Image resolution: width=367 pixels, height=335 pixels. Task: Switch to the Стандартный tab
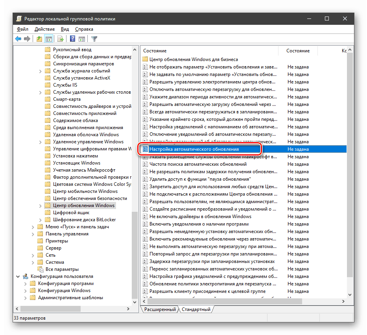point(195,309)
